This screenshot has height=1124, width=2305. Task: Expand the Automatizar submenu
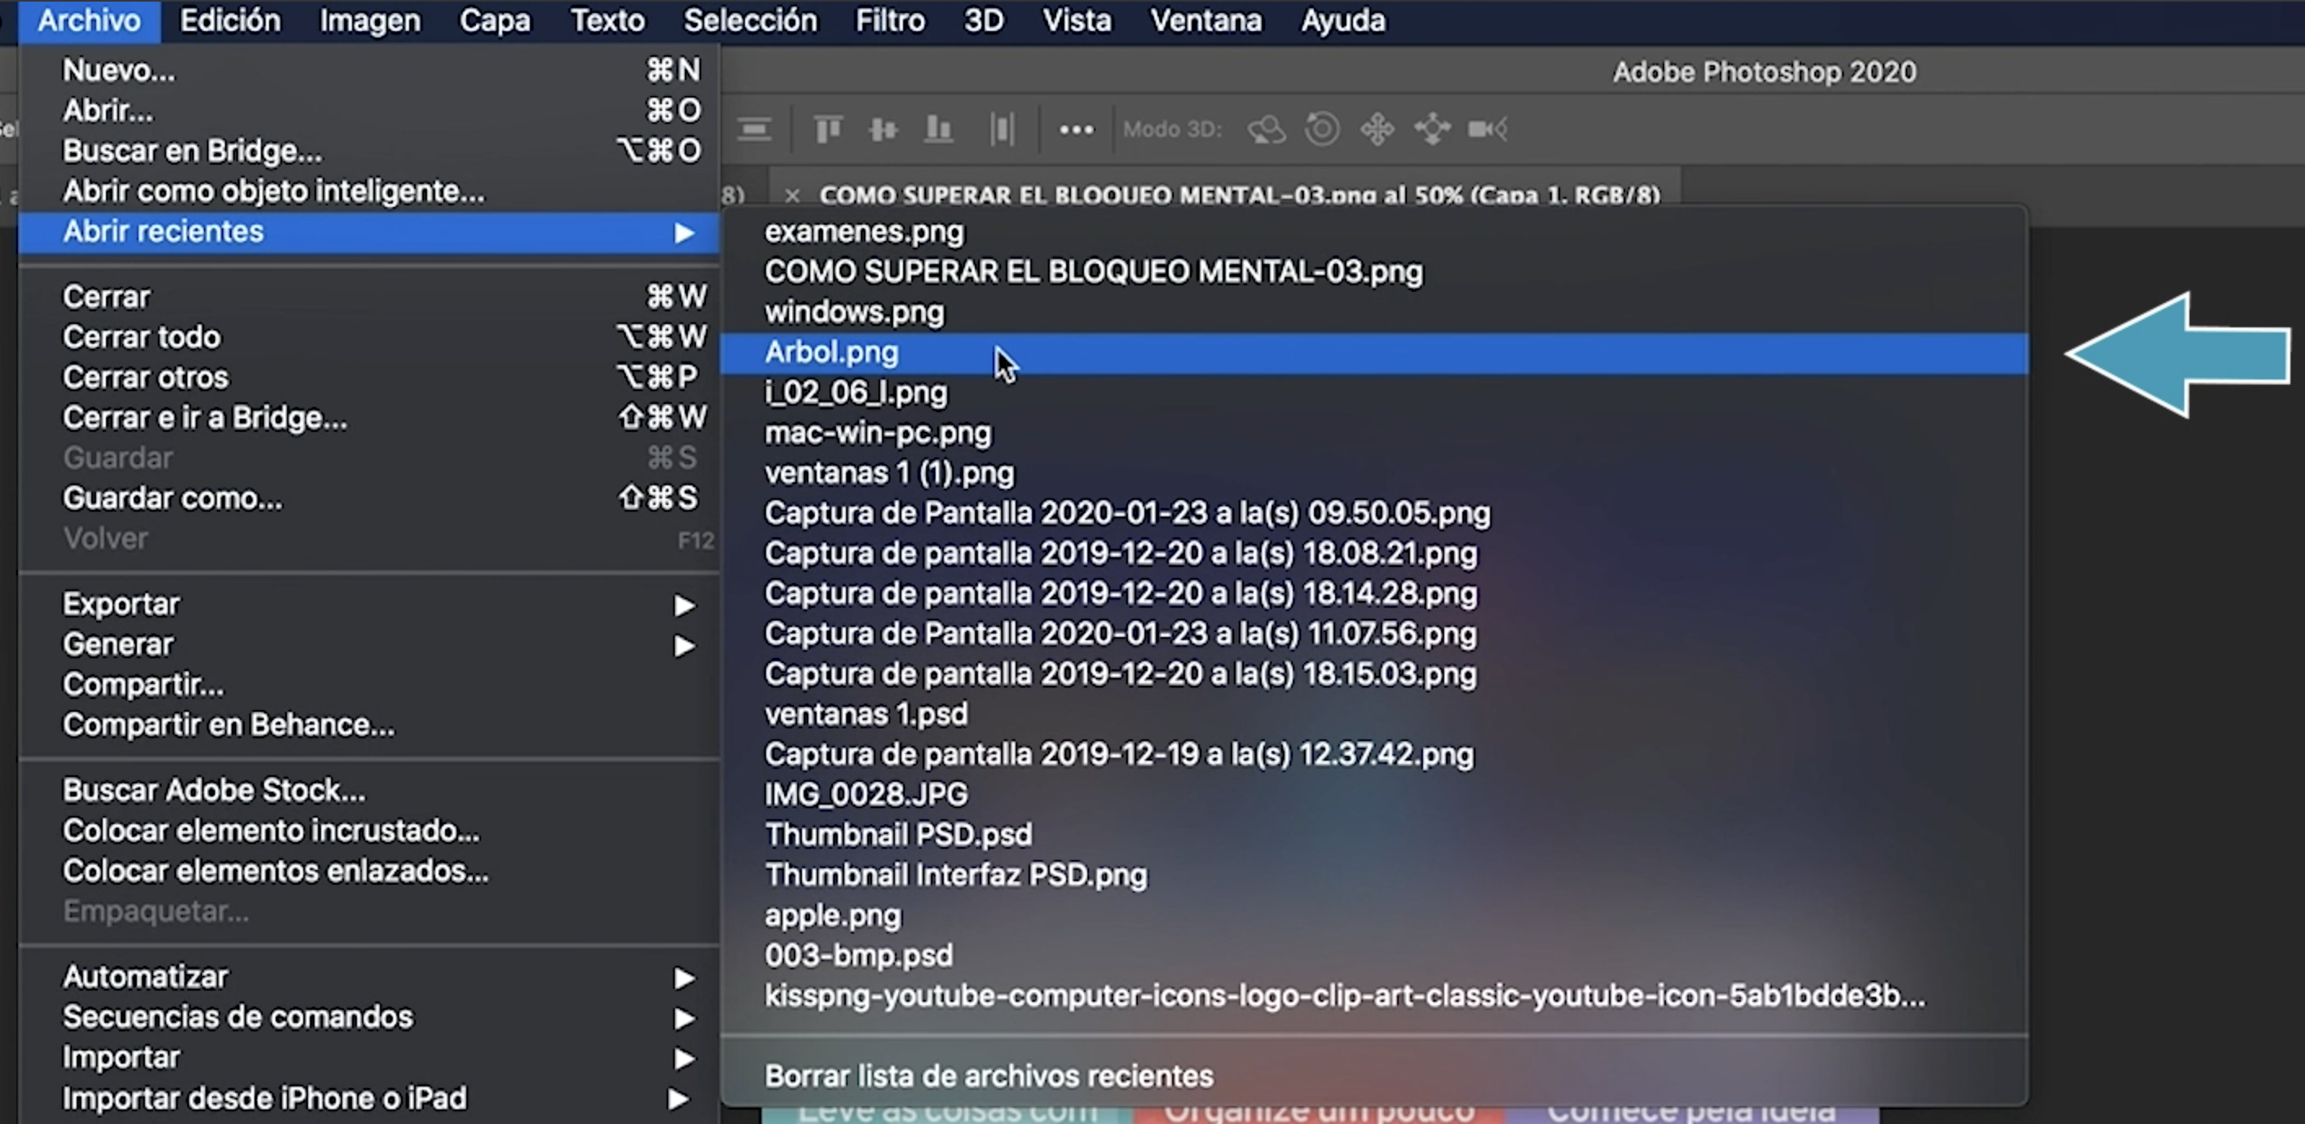pos(368,977)
